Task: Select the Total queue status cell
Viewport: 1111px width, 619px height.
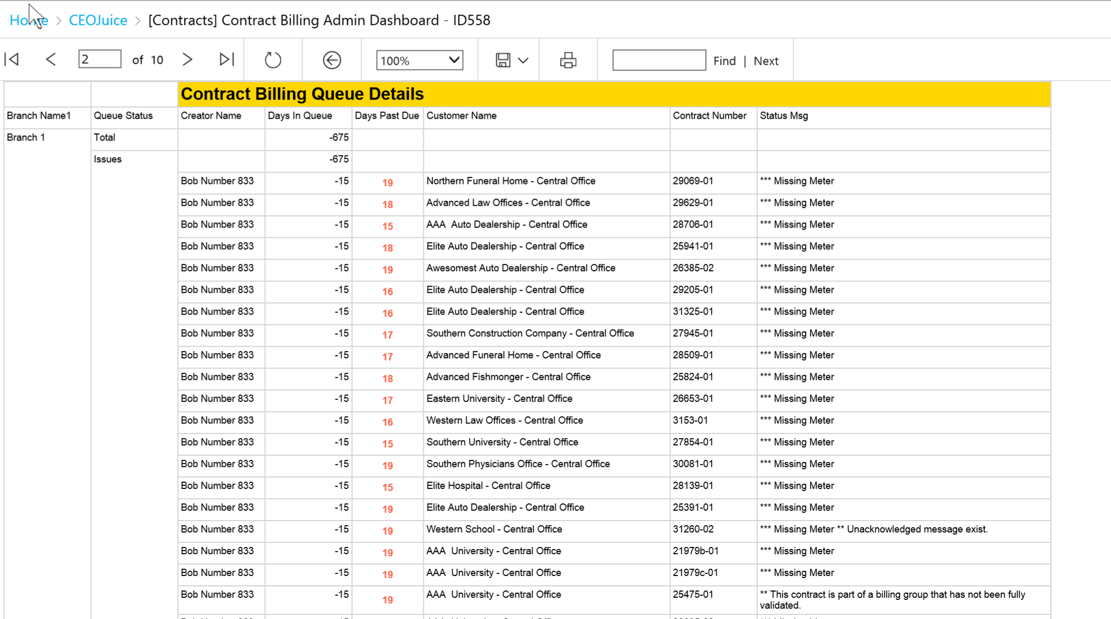Action: coord(104,137)
